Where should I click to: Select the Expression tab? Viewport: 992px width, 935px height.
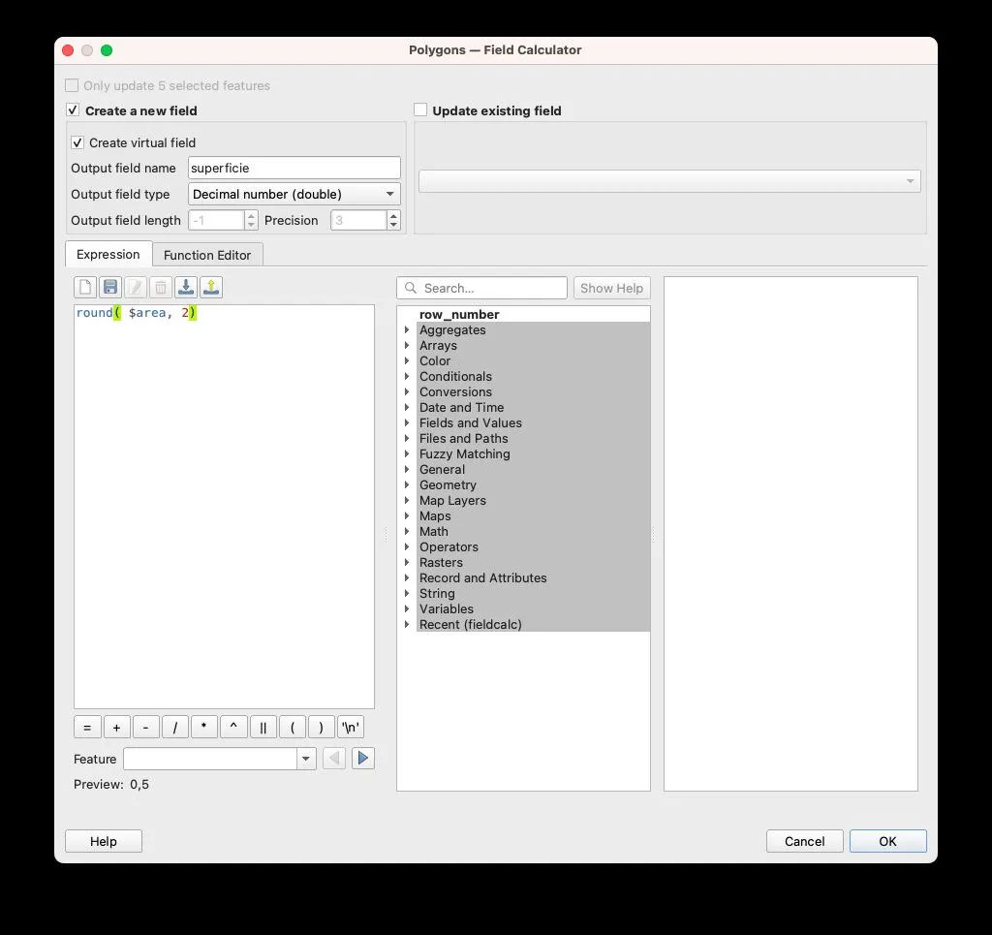click(x=108, y=255)
